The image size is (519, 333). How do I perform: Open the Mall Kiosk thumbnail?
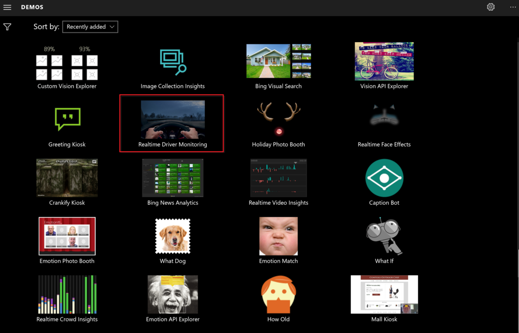point(384,294)
